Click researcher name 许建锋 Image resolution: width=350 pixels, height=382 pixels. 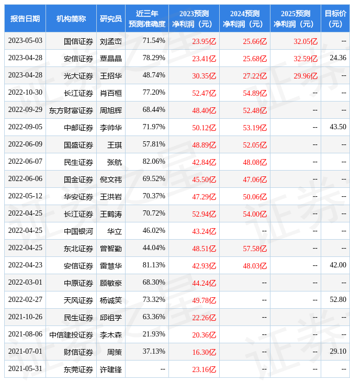tap(111, 369)
